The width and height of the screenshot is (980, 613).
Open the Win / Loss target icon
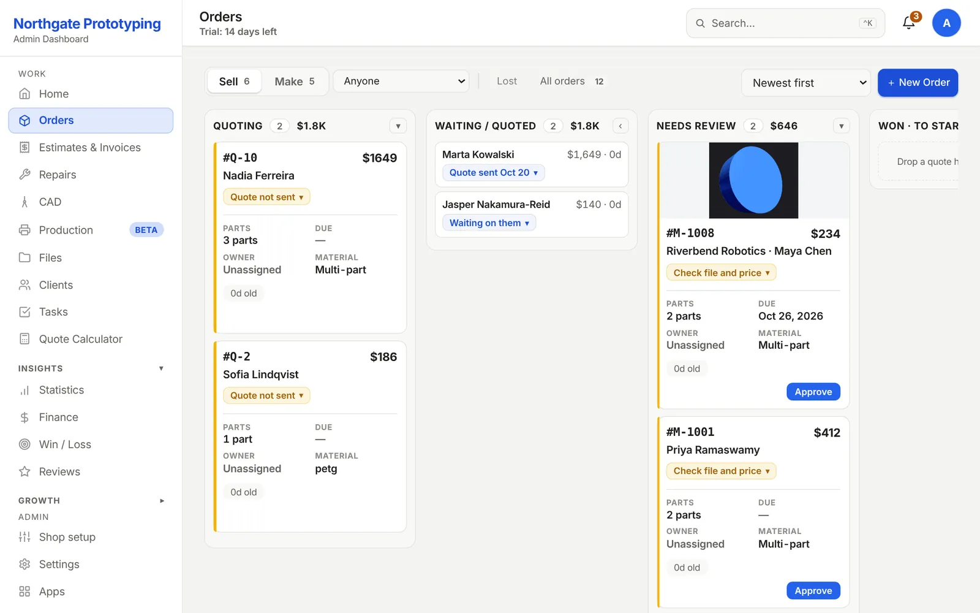(x=24, y=444)
